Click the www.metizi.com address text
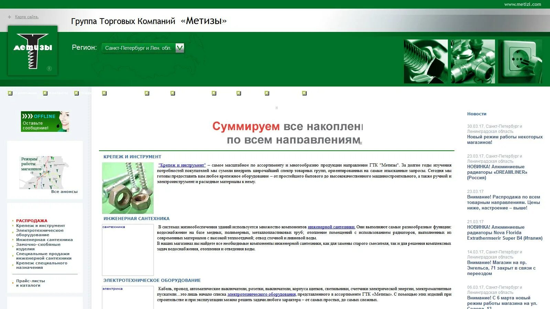Viewport: 550px width, 309px height. 522,4
